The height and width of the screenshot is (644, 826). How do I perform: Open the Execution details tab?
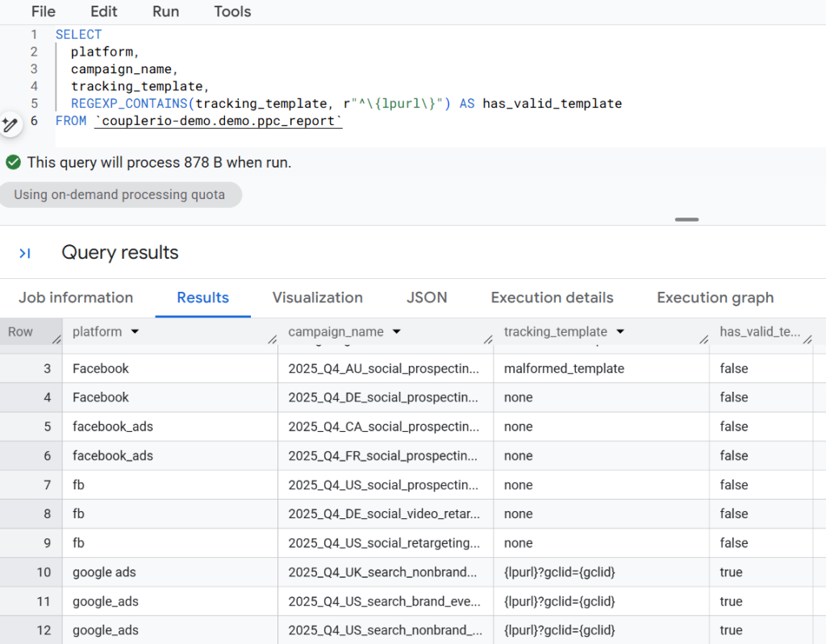coord(552,297)
